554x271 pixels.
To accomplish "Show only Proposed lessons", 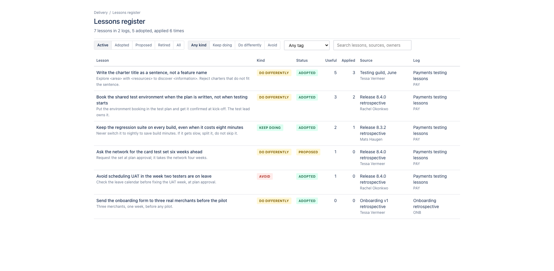I will 144,45.
